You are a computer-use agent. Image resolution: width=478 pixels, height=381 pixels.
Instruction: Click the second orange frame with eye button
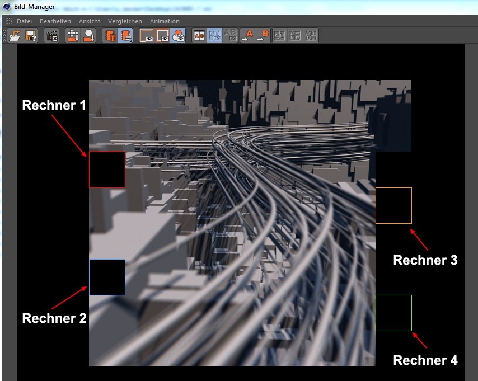pos(162,36)
